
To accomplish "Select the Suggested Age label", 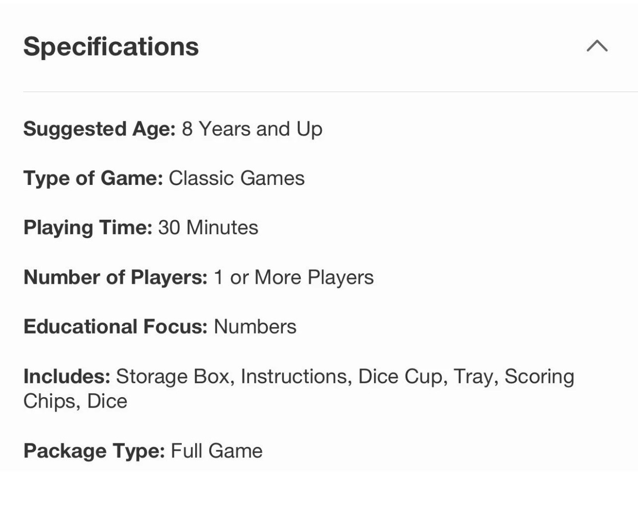I will click(99, 129).
